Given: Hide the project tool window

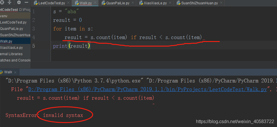Looking at the screenshot, I should pos(26,3).
